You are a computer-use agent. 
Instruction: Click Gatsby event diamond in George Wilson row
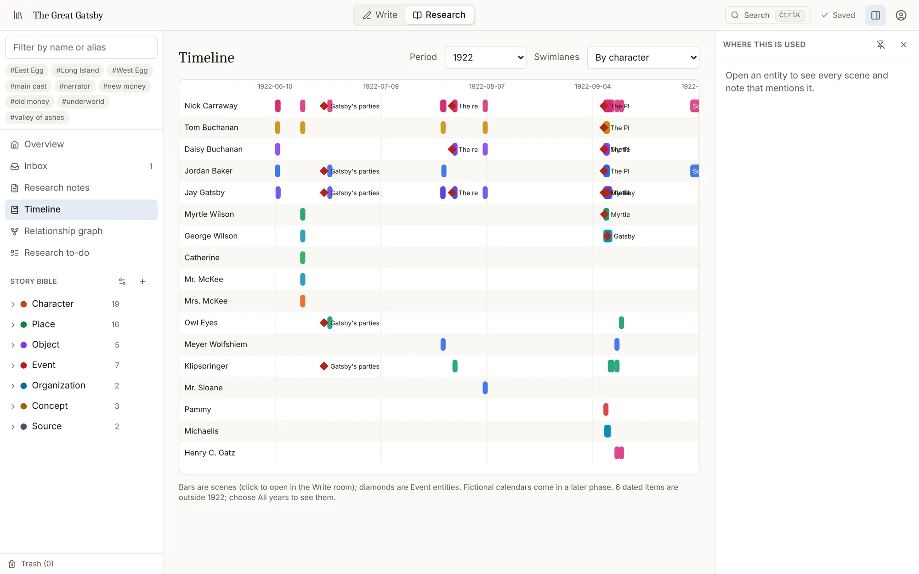[607, 236]
